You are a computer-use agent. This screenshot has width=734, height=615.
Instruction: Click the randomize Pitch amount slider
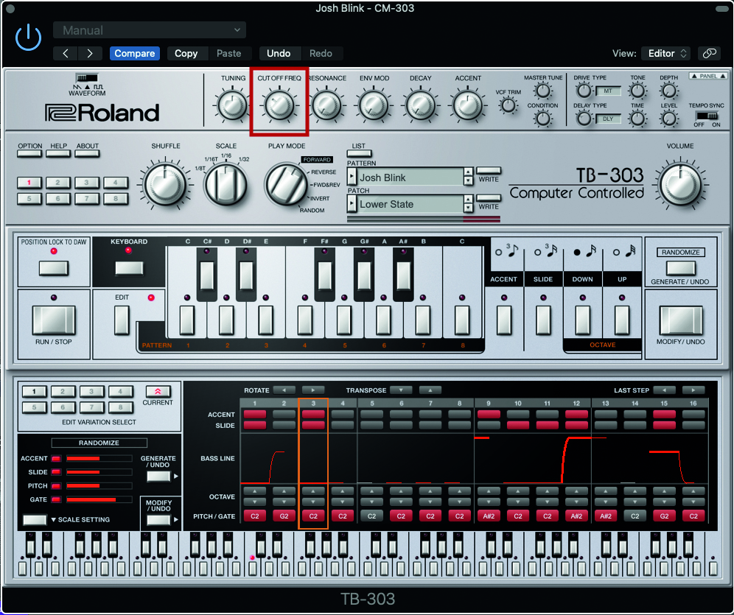click(x=99, y=486)
